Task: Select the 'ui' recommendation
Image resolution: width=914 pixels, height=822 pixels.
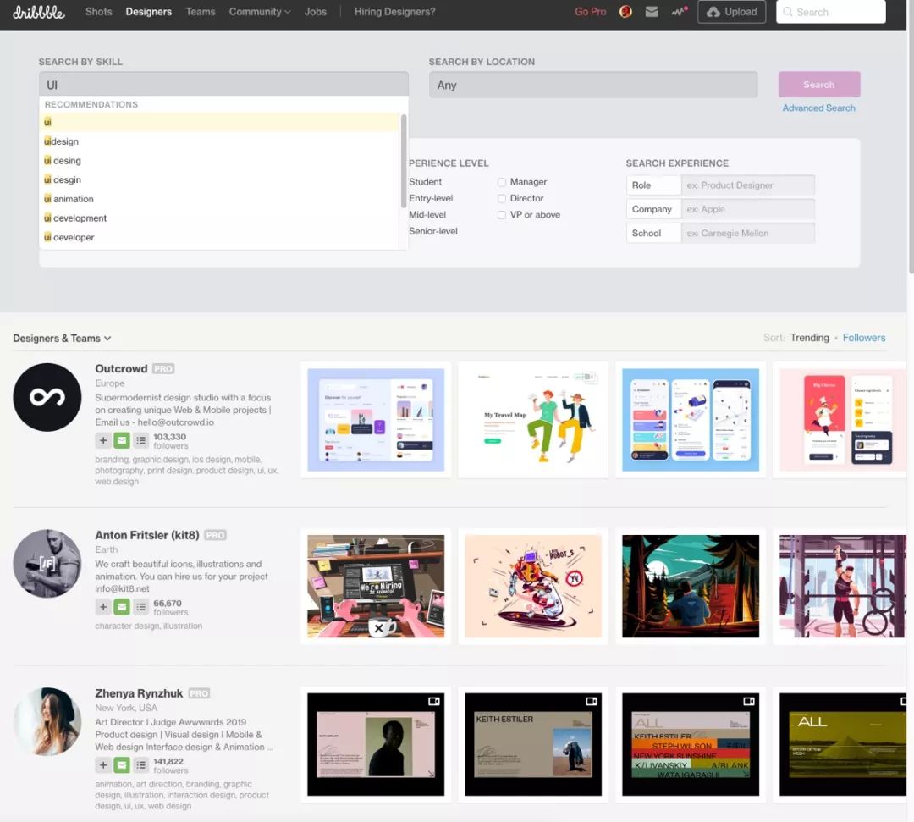Action: (219, 122)
